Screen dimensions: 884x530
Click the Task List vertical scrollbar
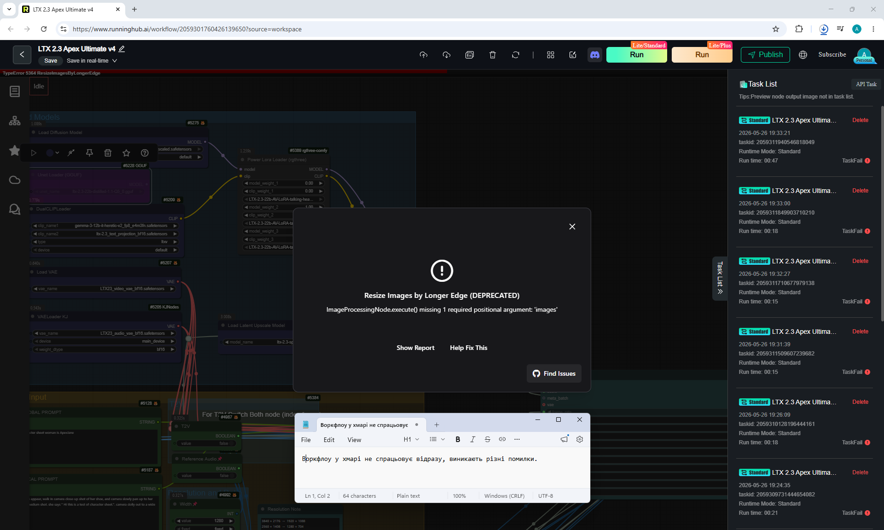coord(882,214)
